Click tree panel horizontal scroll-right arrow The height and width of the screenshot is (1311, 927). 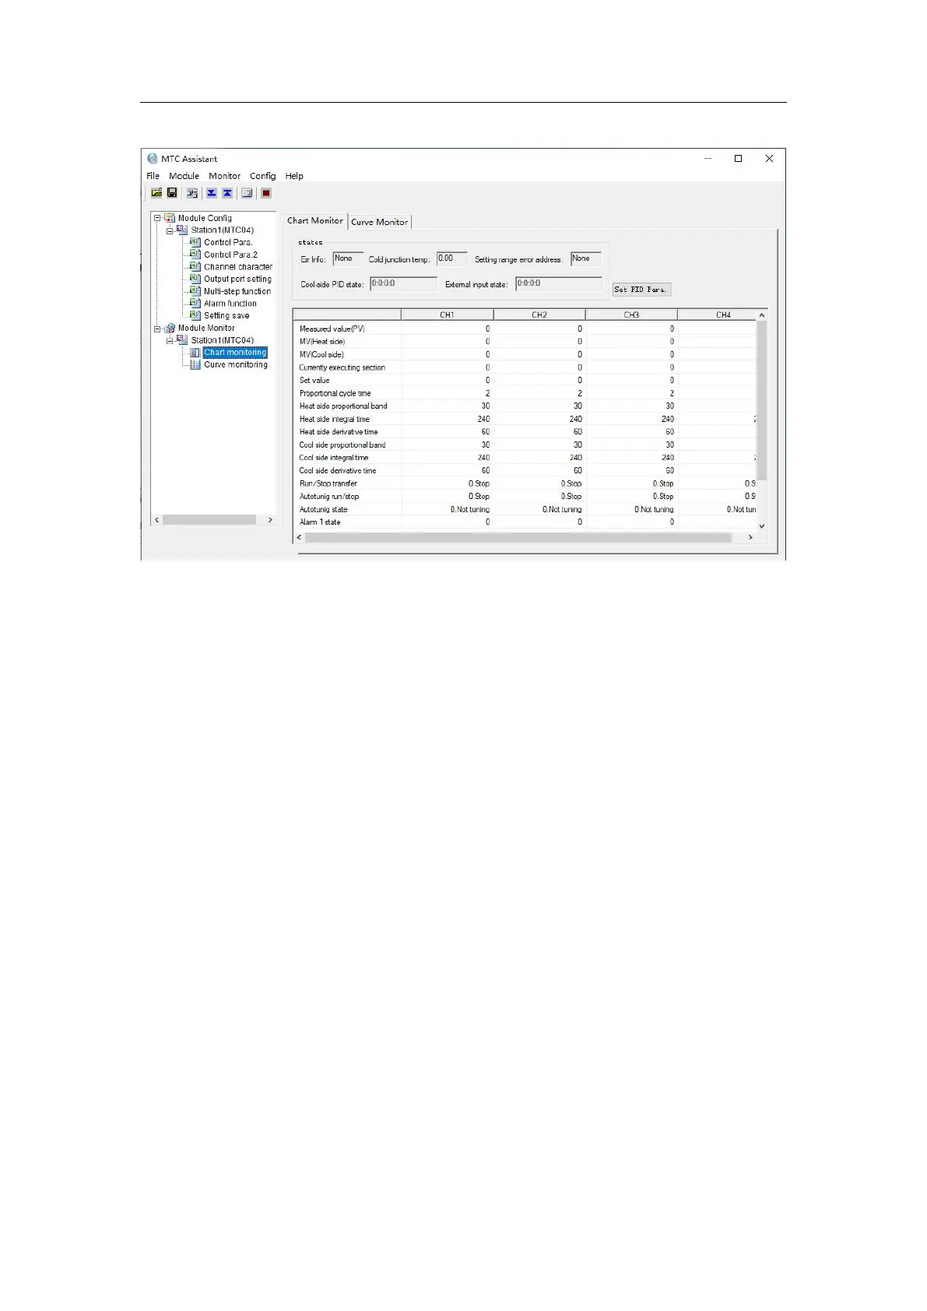[270, 519]
